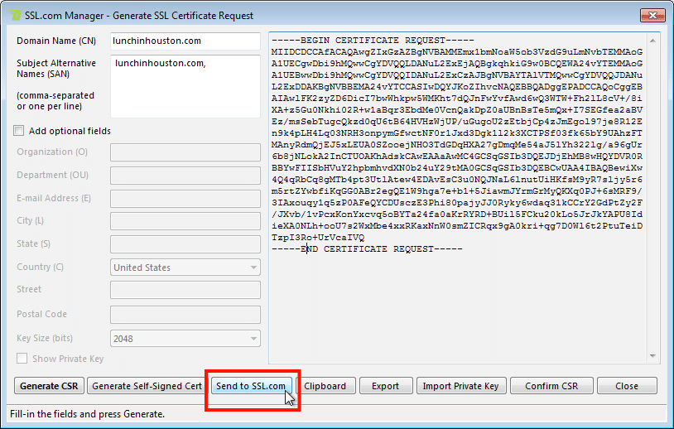Send the request to SSL.com
The height and width of the screenshot is (429, 674).
[x=251, y=386]
